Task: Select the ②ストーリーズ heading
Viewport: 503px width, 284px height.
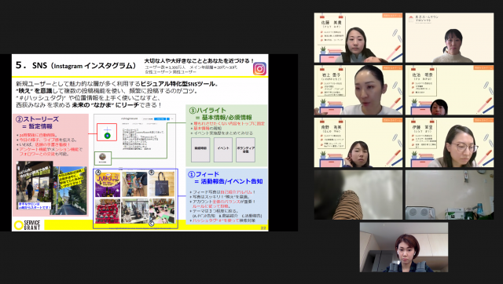Action: (38, 119)
